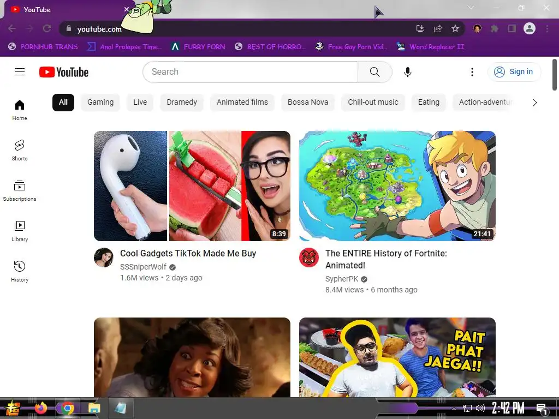Open the thumbnail of surprised woman video
Image resolution: width=559 pixels, height=419 pixels.
192,357
